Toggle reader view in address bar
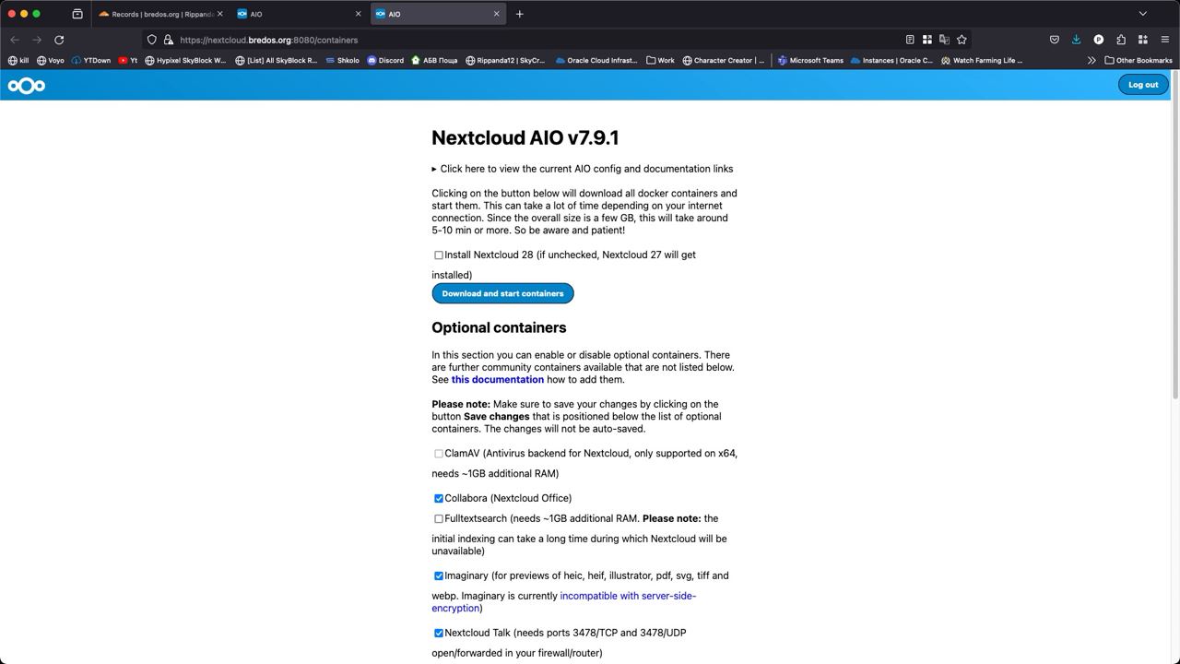This screenshot has height=664, width=1180. [x=910, y=40]
